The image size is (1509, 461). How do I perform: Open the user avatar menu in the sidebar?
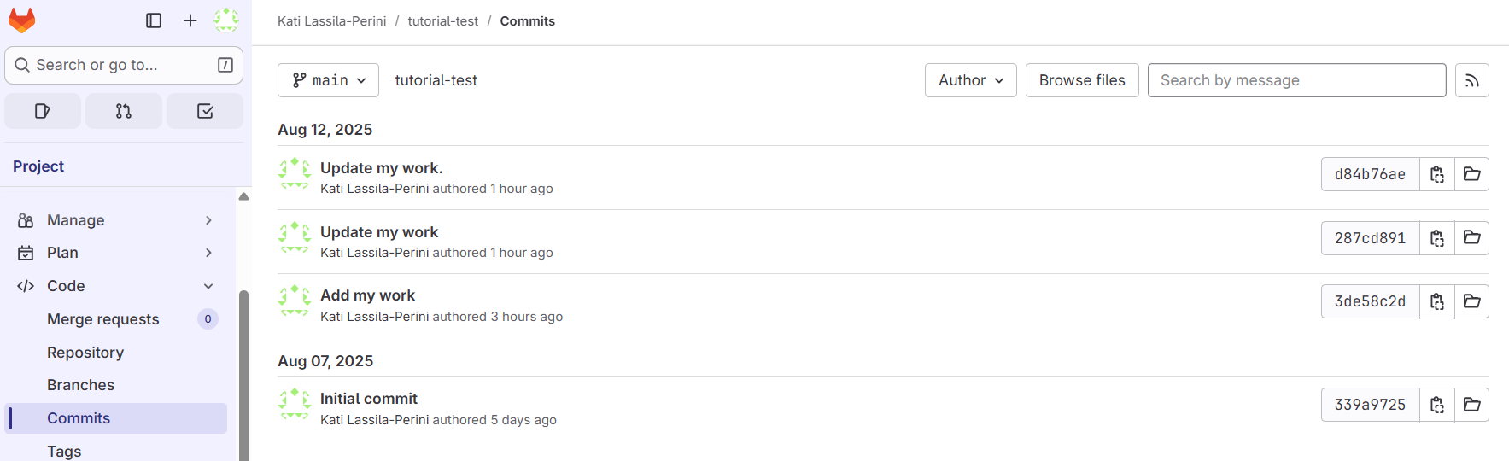(226, 20)
